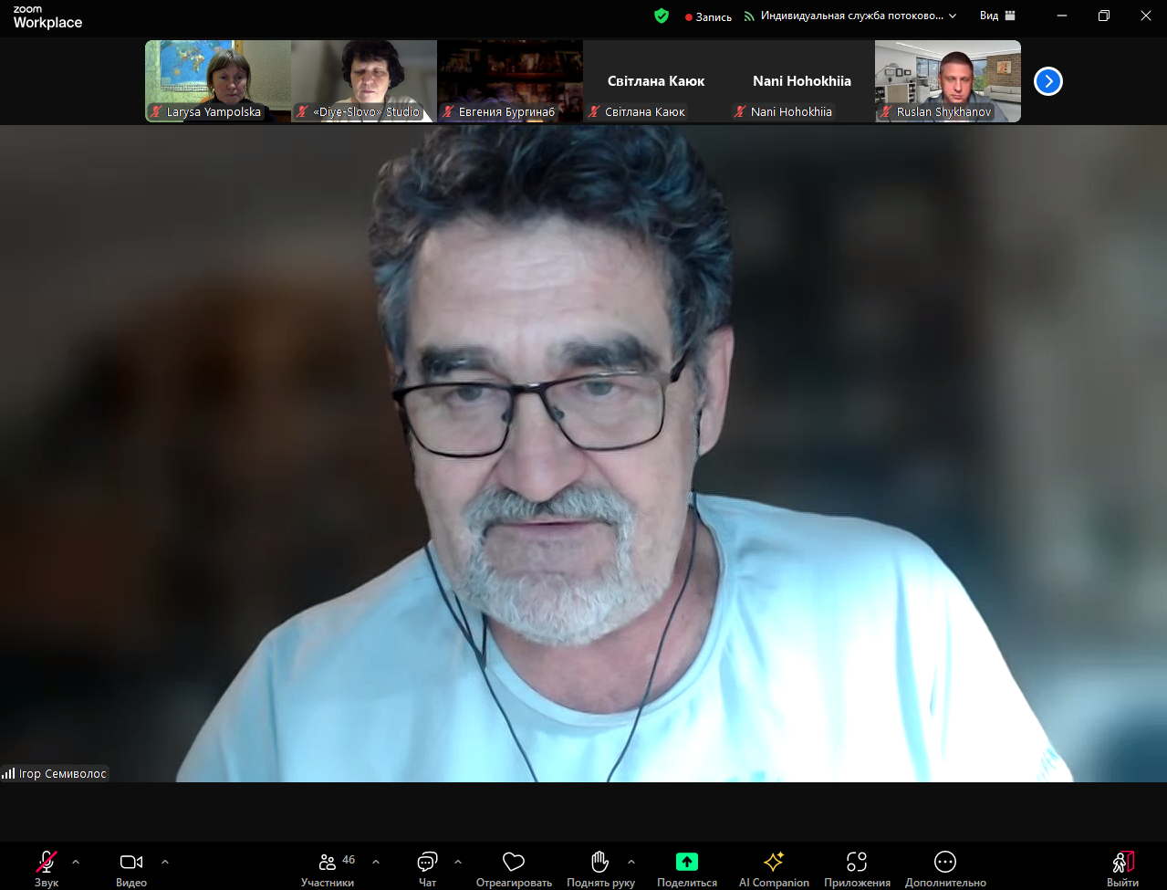Select Nani Hohokhiia participant tile
The width and height of the screenshot is (1167, 890).
[802, 81]
